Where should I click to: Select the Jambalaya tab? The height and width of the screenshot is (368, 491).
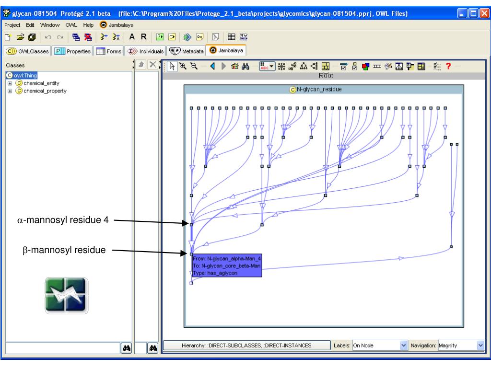click(226, 50)
